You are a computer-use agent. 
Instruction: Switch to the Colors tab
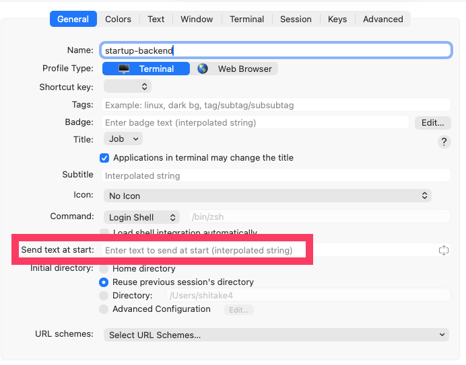click(118, 19)
